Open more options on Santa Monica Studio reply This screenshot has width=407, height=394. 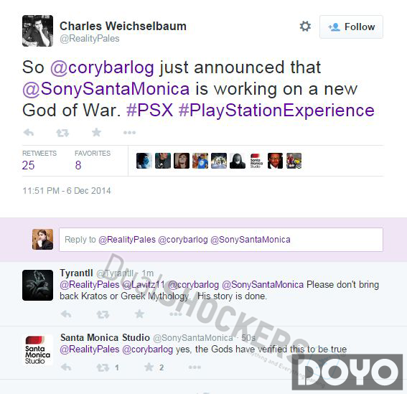tap(195, 367)
